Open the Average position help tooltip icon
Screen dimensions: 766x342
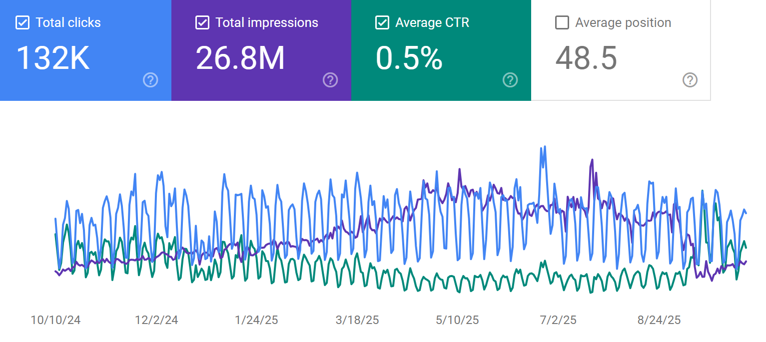690,80
